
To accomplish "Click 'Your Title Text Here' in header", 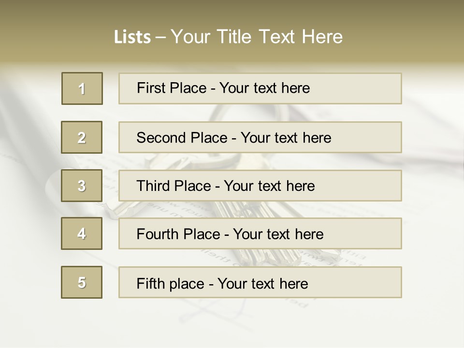I will [x=257, y=37].
